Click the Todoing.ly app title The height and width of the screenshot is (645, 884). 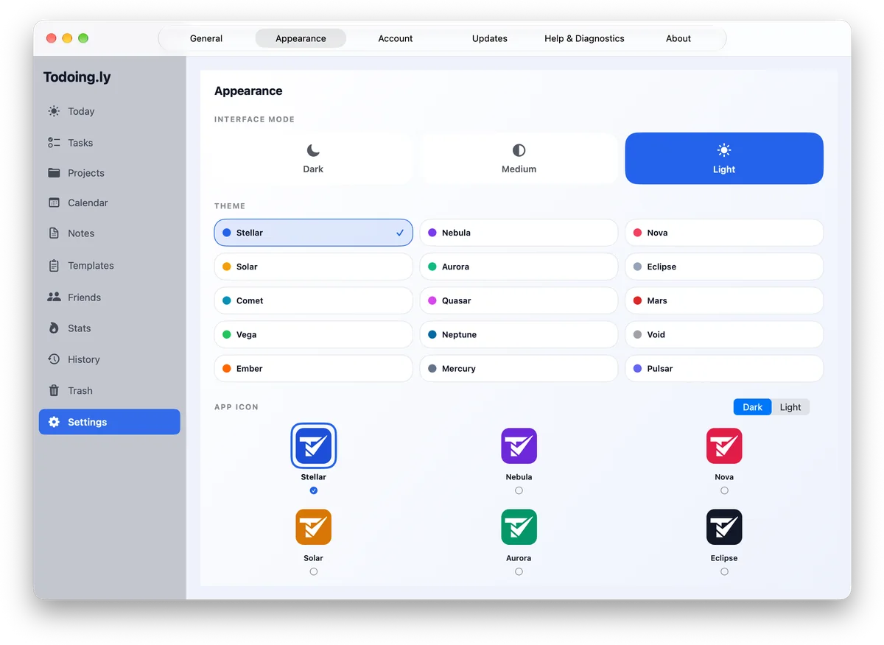click(x=77, y=77)
